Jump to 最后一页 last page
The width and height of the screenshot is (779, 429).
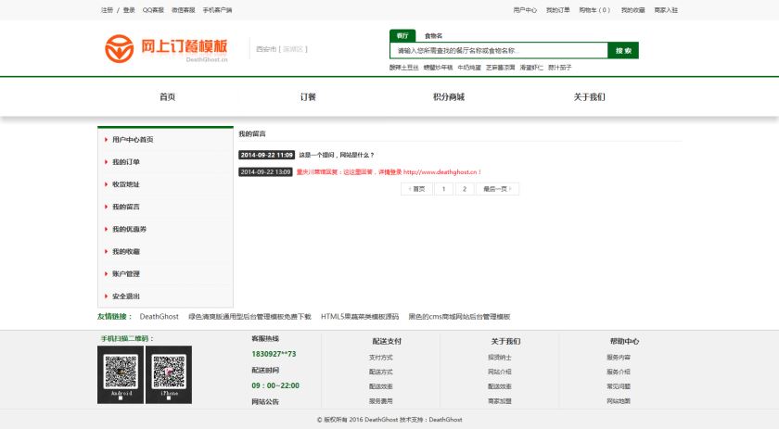(497, 189)
